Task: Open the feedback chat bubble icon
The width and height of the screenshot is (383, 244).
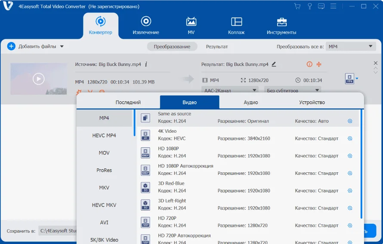Action: [x=321, y=6]
